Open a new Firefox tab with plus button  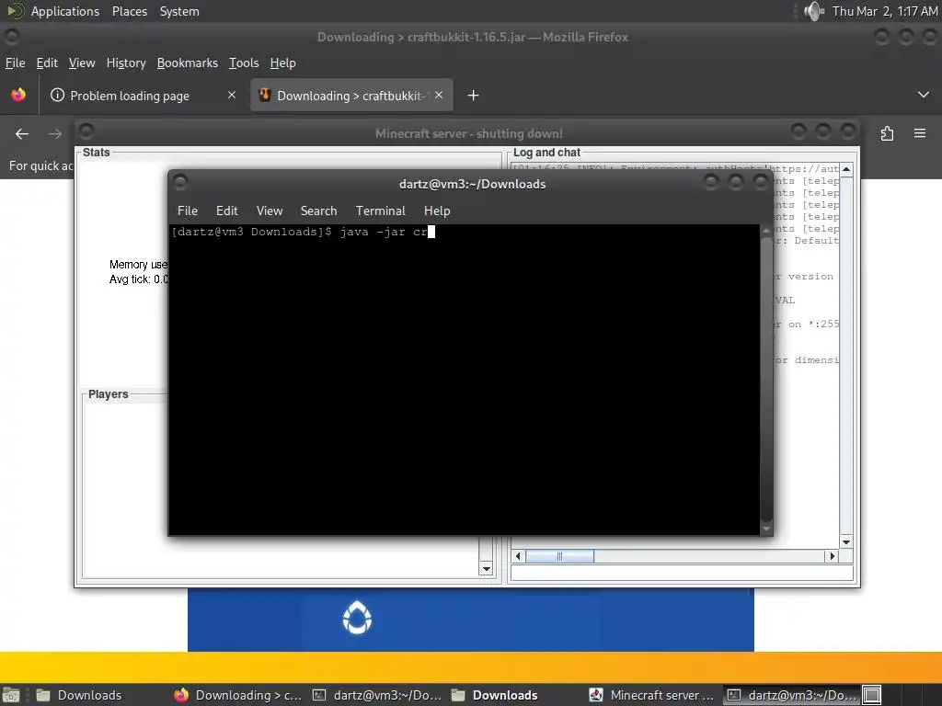[x=474, y=96]
